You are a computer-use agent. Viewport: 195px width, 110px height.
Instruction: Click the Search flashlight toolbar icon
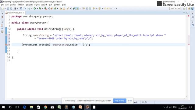[68, 9]
